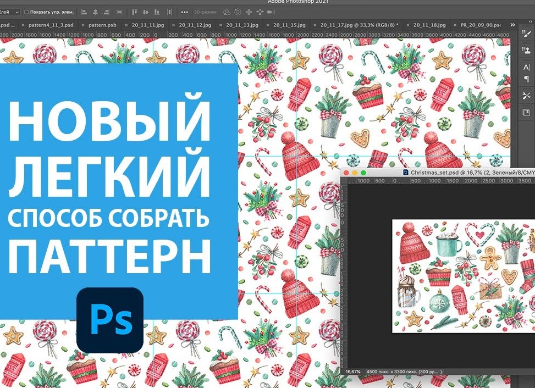This screenshot has height=388, width=535.
Task: Click the Distribute horizontally icon
Action: [169, 12]
